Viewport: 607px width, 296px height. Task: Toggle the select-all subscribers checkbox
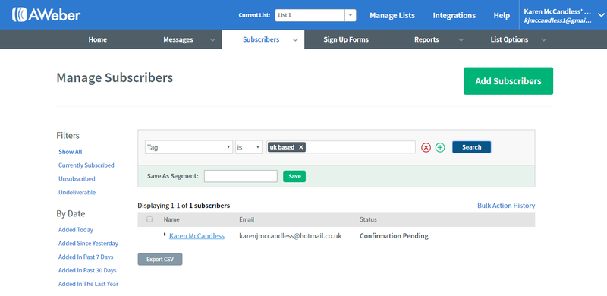coord(149,219)
